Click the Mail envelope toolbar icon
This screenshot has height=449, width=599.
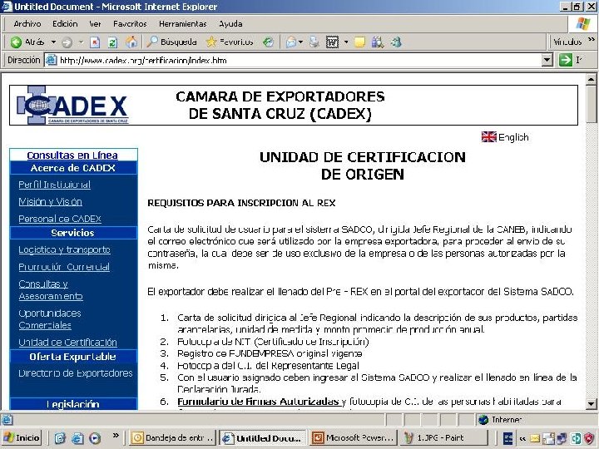[x=291, y=42]
